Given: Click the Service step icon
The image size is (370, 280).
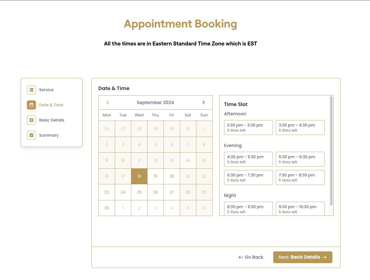Looking at the screenshot, I should point(31,90).
